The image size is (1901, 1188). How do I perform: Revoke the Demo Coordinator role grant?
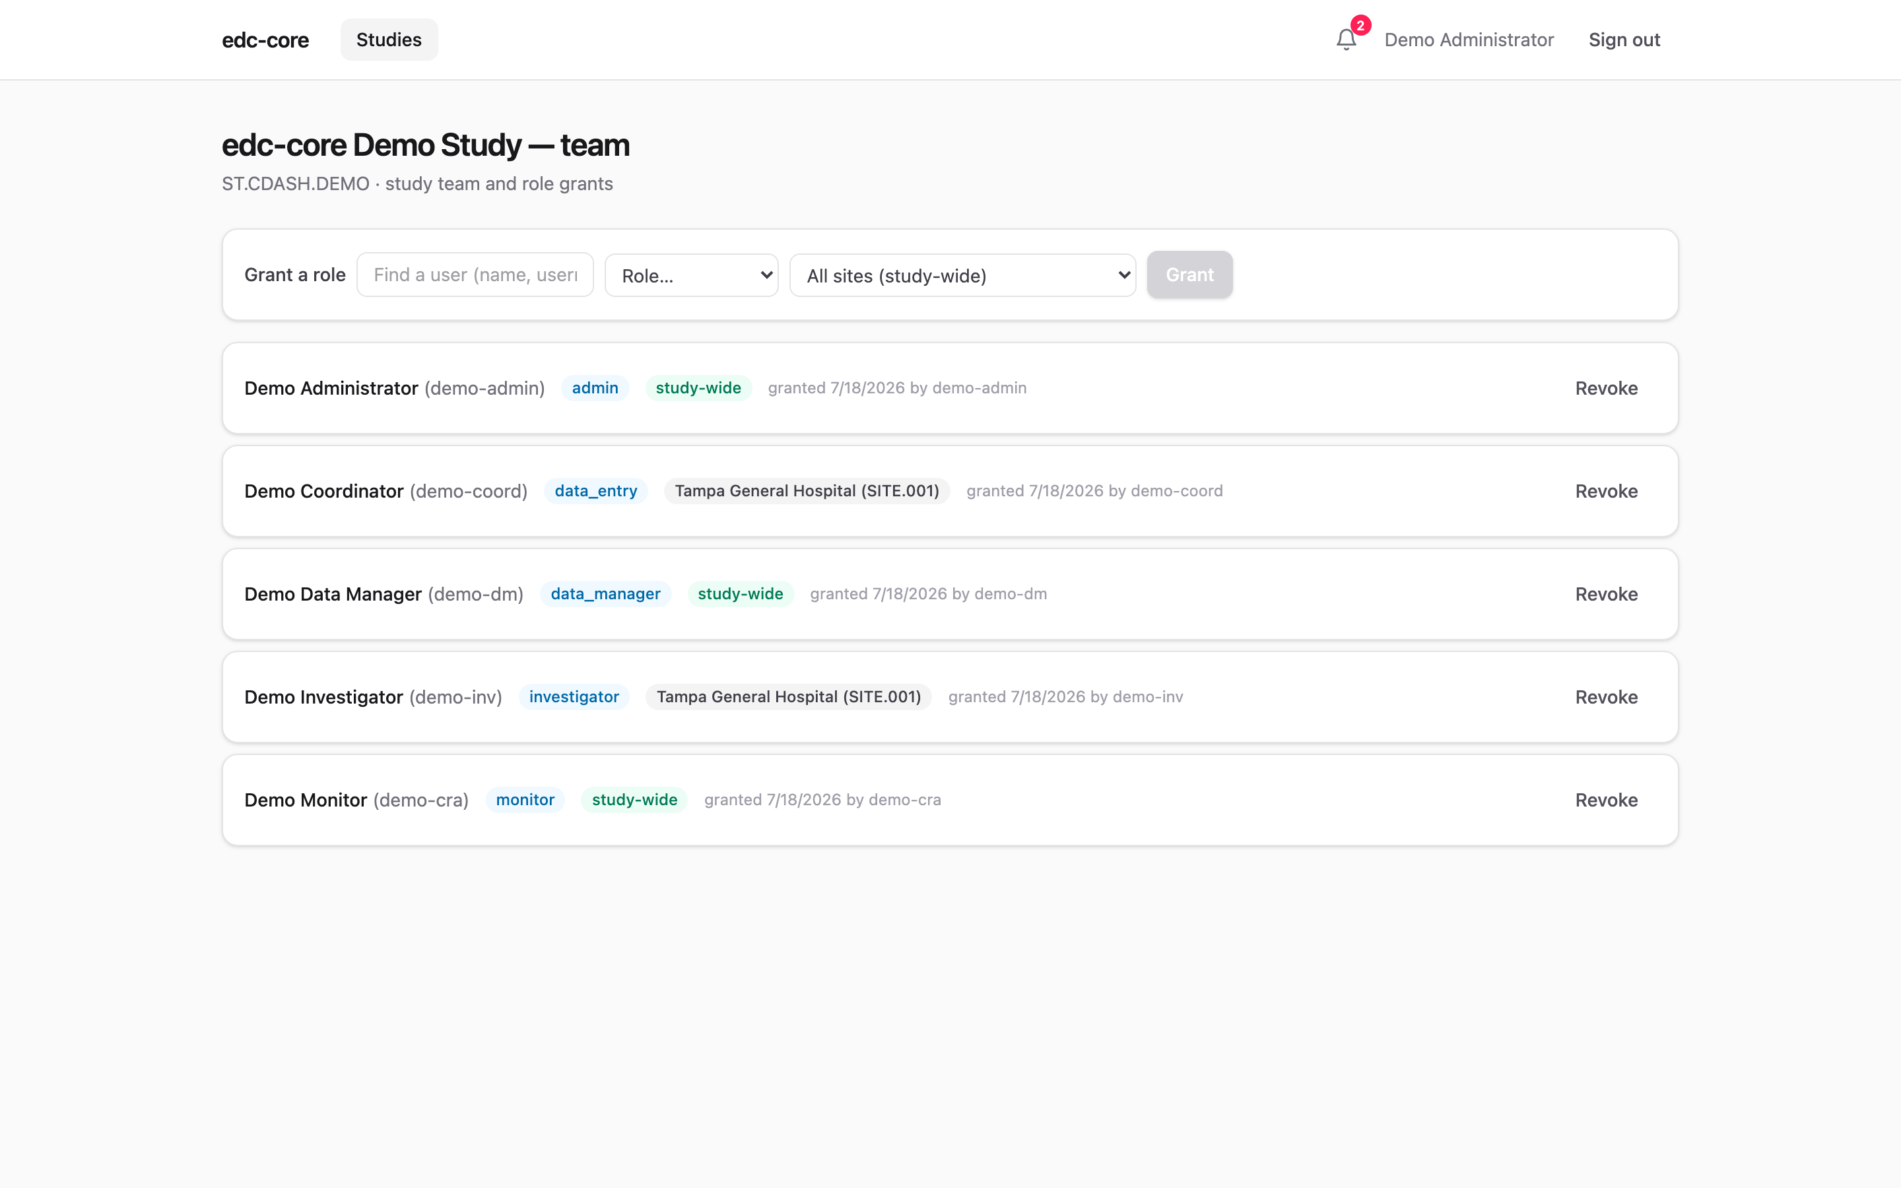click(1606, 491)
